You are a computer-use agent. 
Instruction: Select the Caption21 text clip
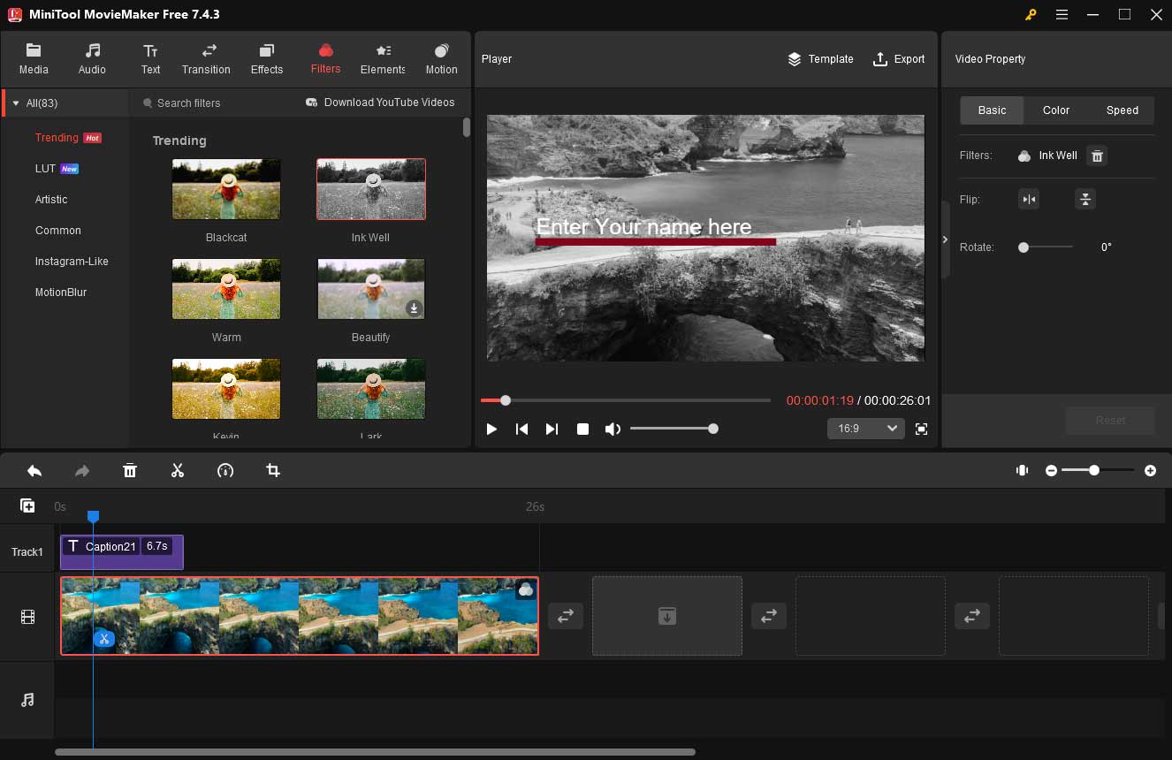click(x=122, y=551)
